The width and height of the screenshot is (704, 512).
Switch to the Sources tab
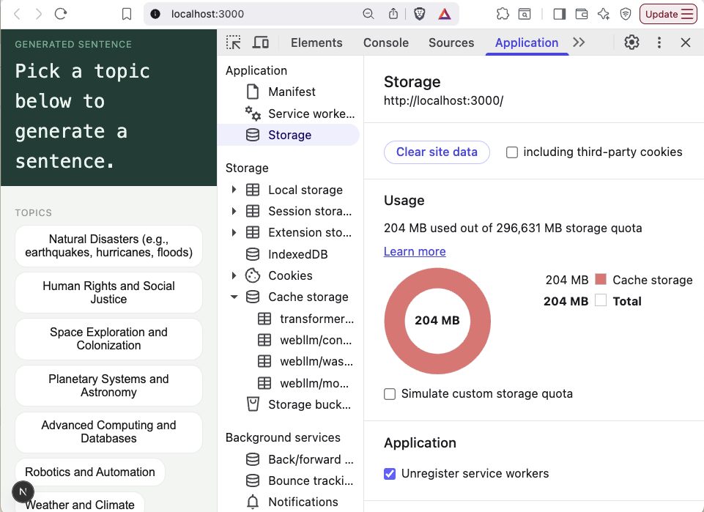tap(451, 42)
